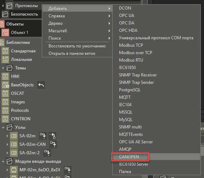This screenshot has height=178, width=204.
Task: Select the Протоколы folder icon
Action: click(x=9, y=6)
